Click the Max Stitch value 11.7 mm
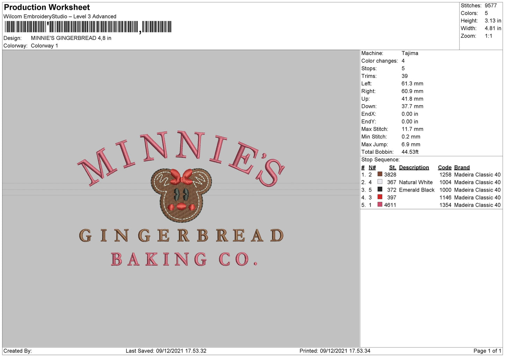 click(412, 129)
